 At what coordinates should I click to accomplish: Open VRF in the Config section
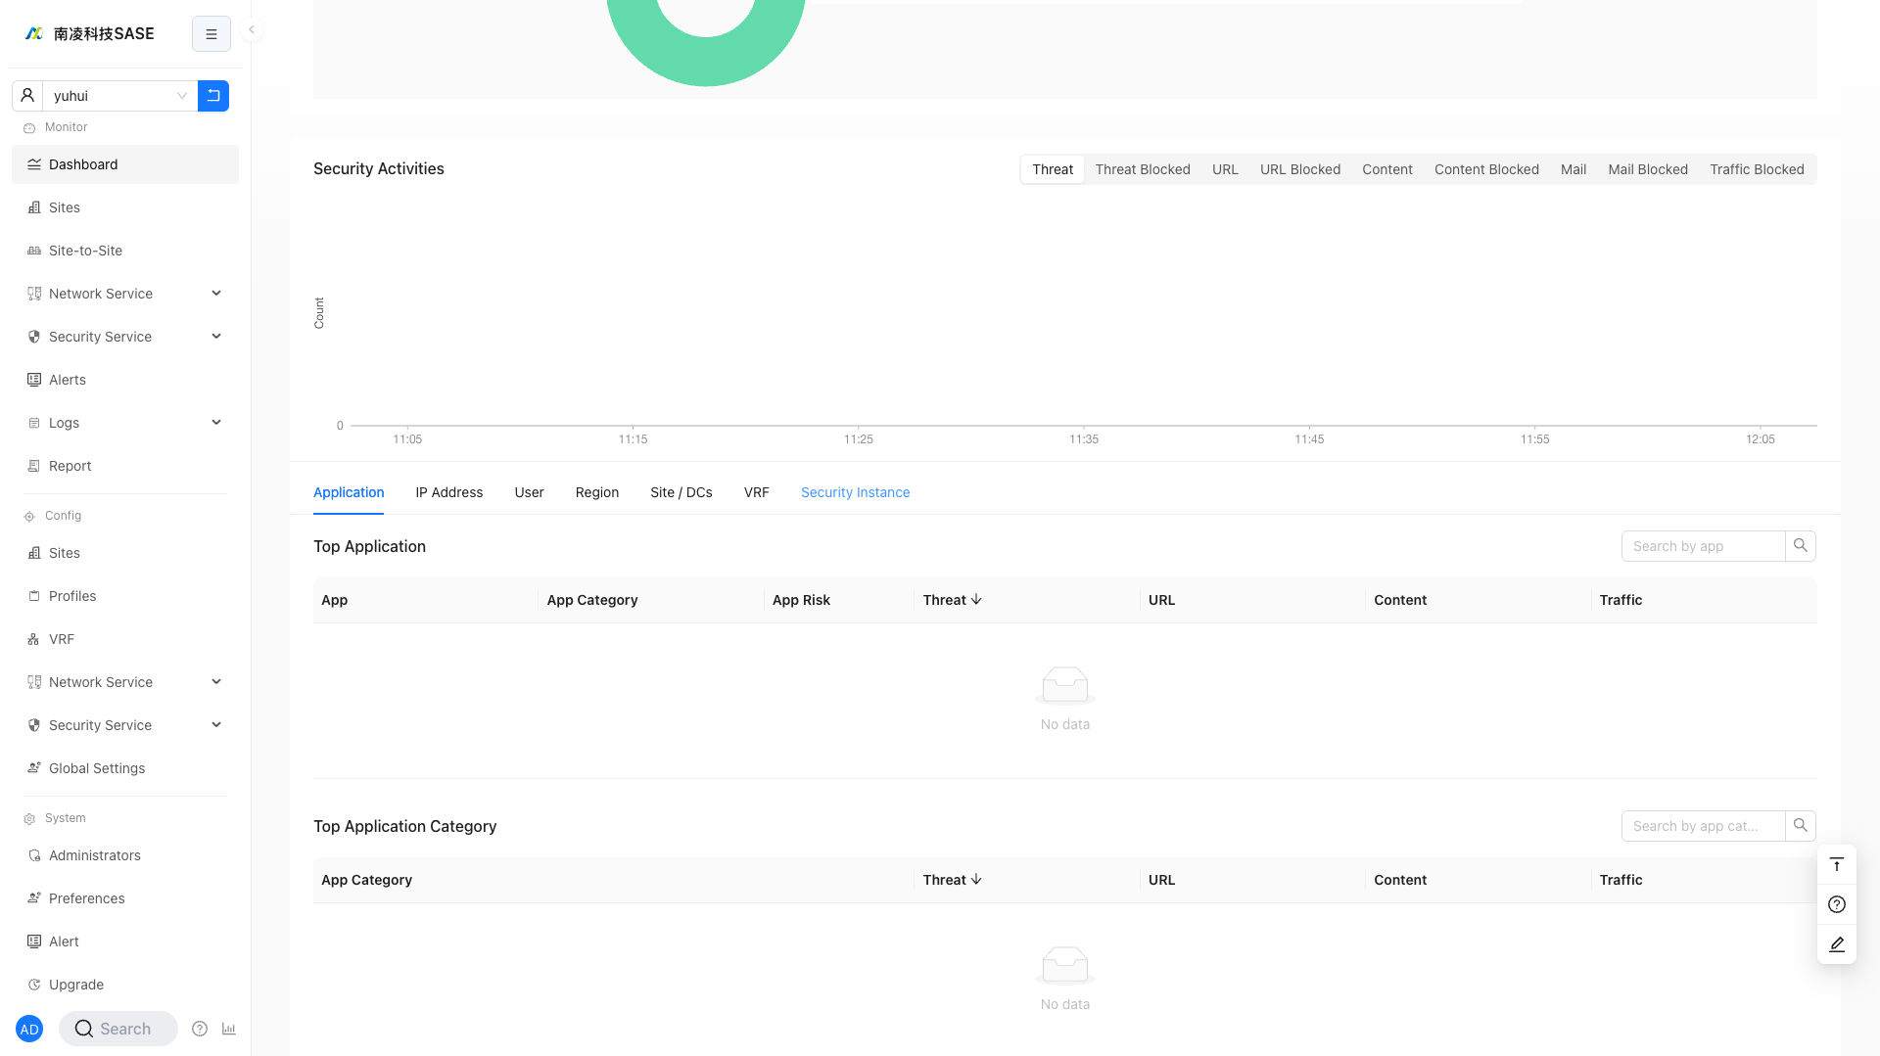click(x=125, y=639)
